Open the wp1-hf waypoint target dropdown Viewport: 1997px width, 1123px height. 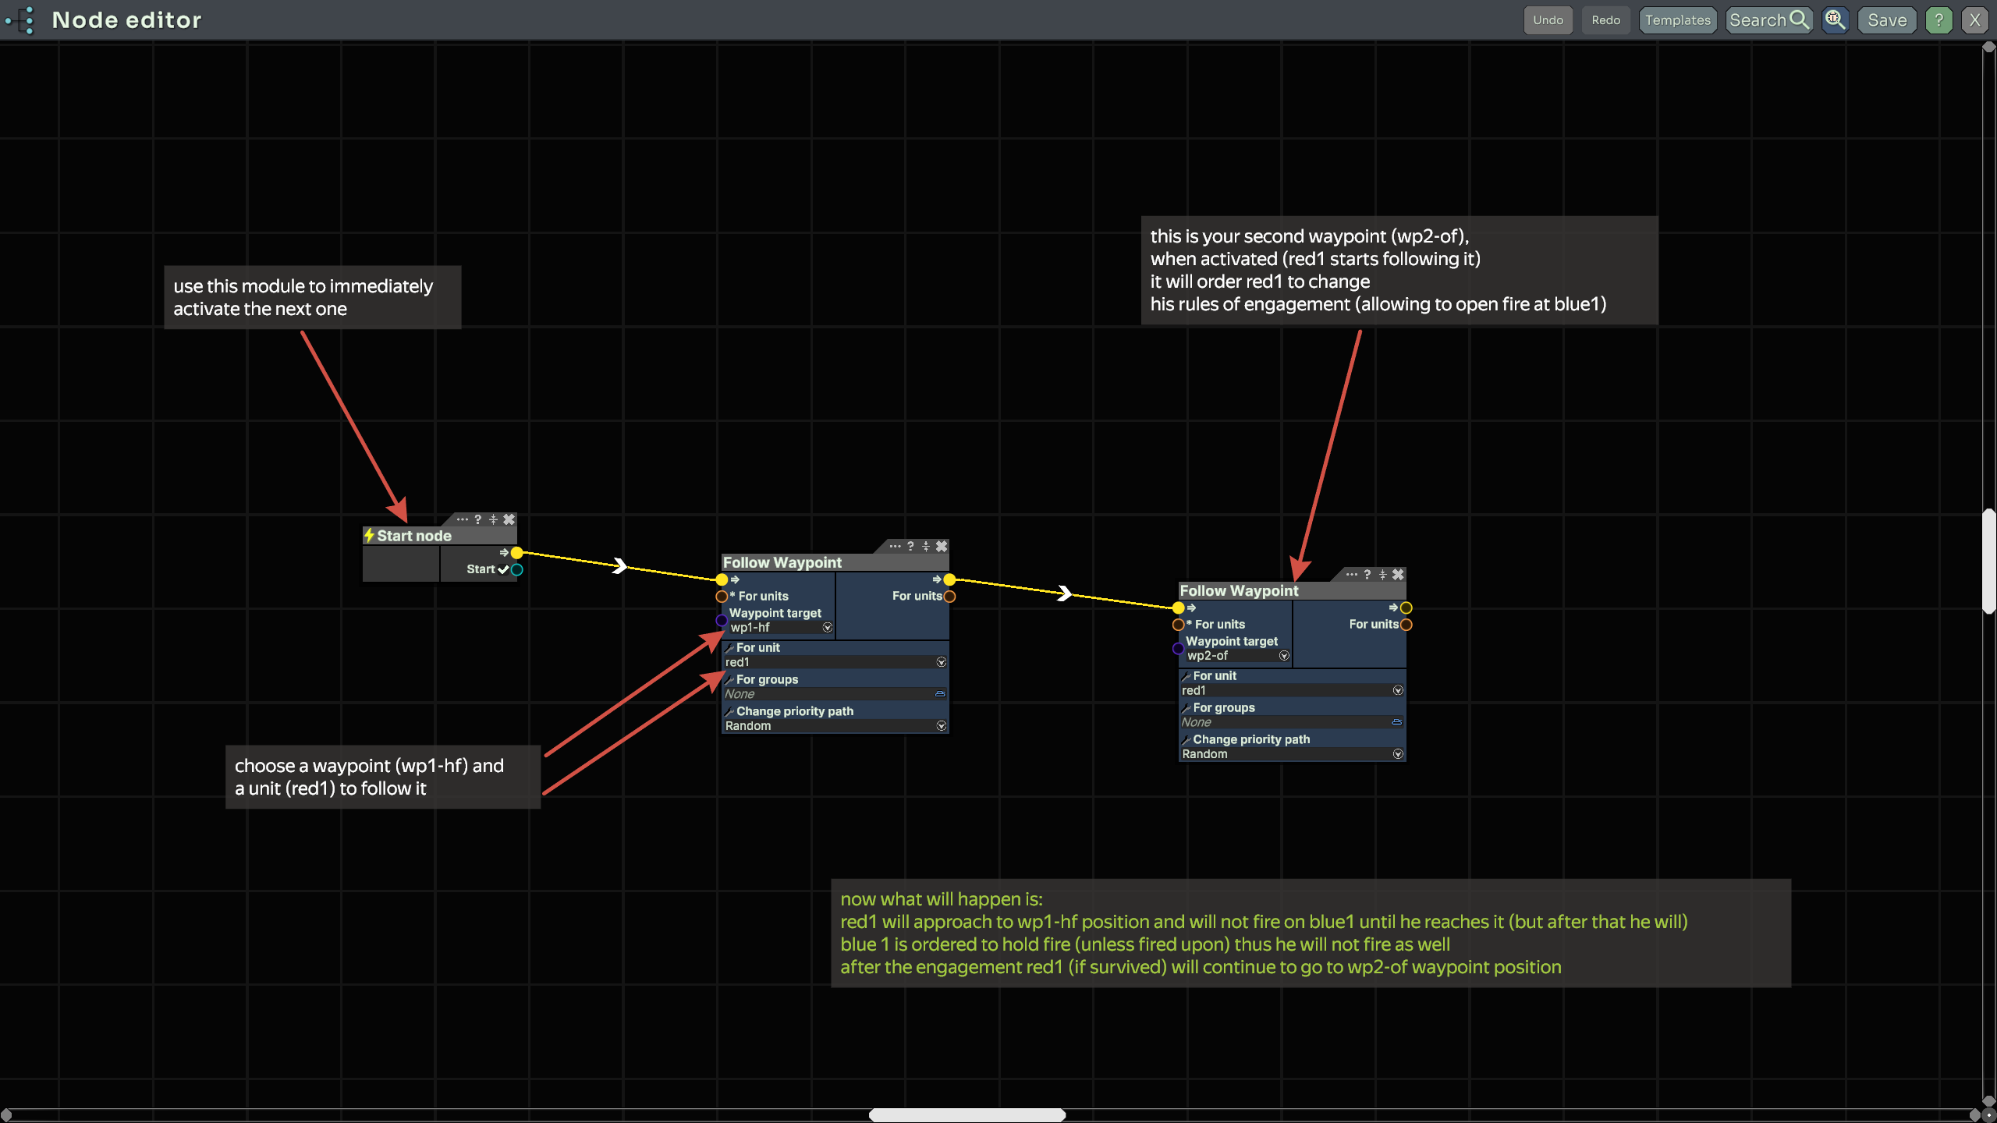click(828, 628)
